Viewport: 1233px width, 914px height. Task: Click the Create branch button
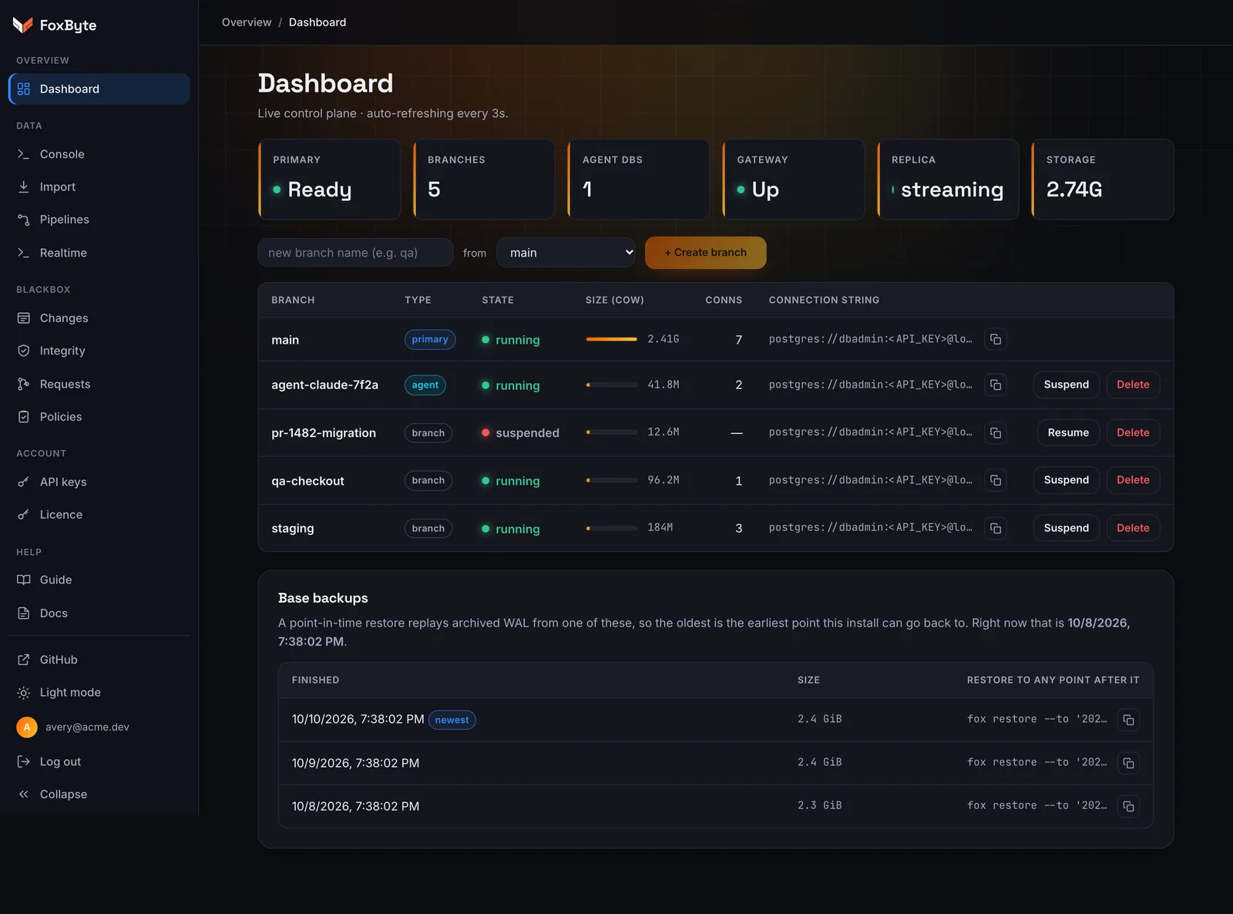pos(705,253)
